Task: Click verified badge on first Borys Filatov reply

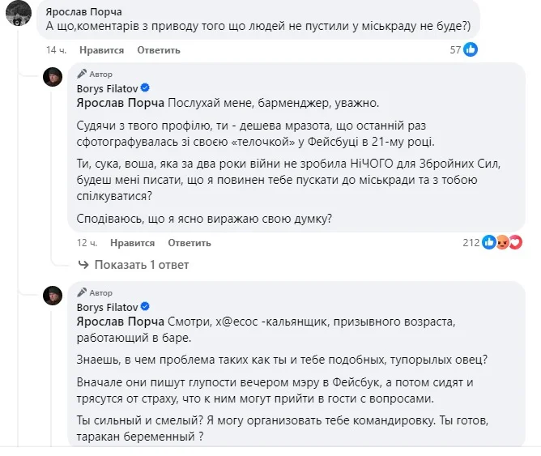Action: 145,87
